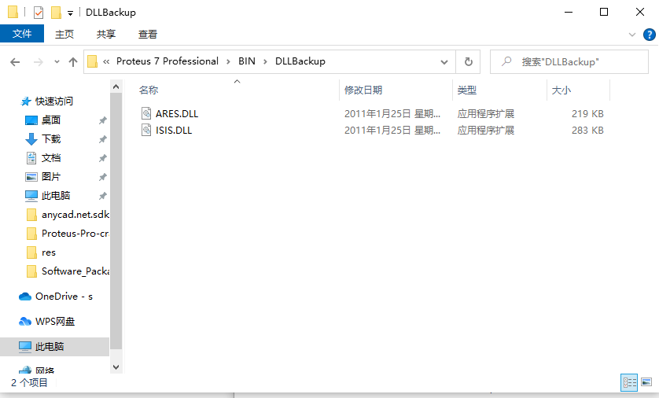Viewport: 659px width, 398px height.
Task: Switch to the 查看 ribbon tab
Action: (148, 34)
